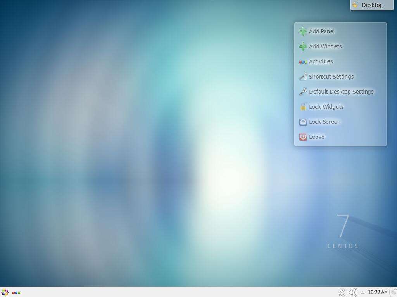Click the green dot icon on the taskbar
The width and height of the screenshot is (397, 297).
(x=19, y=293)
